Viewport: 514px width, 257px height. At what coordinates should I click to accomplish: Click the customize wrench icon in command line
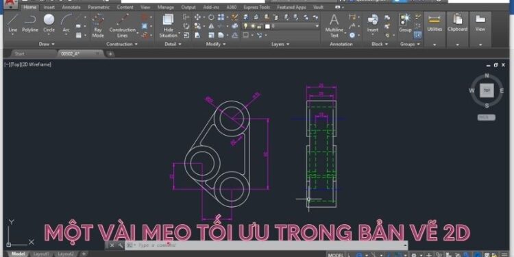121,245
